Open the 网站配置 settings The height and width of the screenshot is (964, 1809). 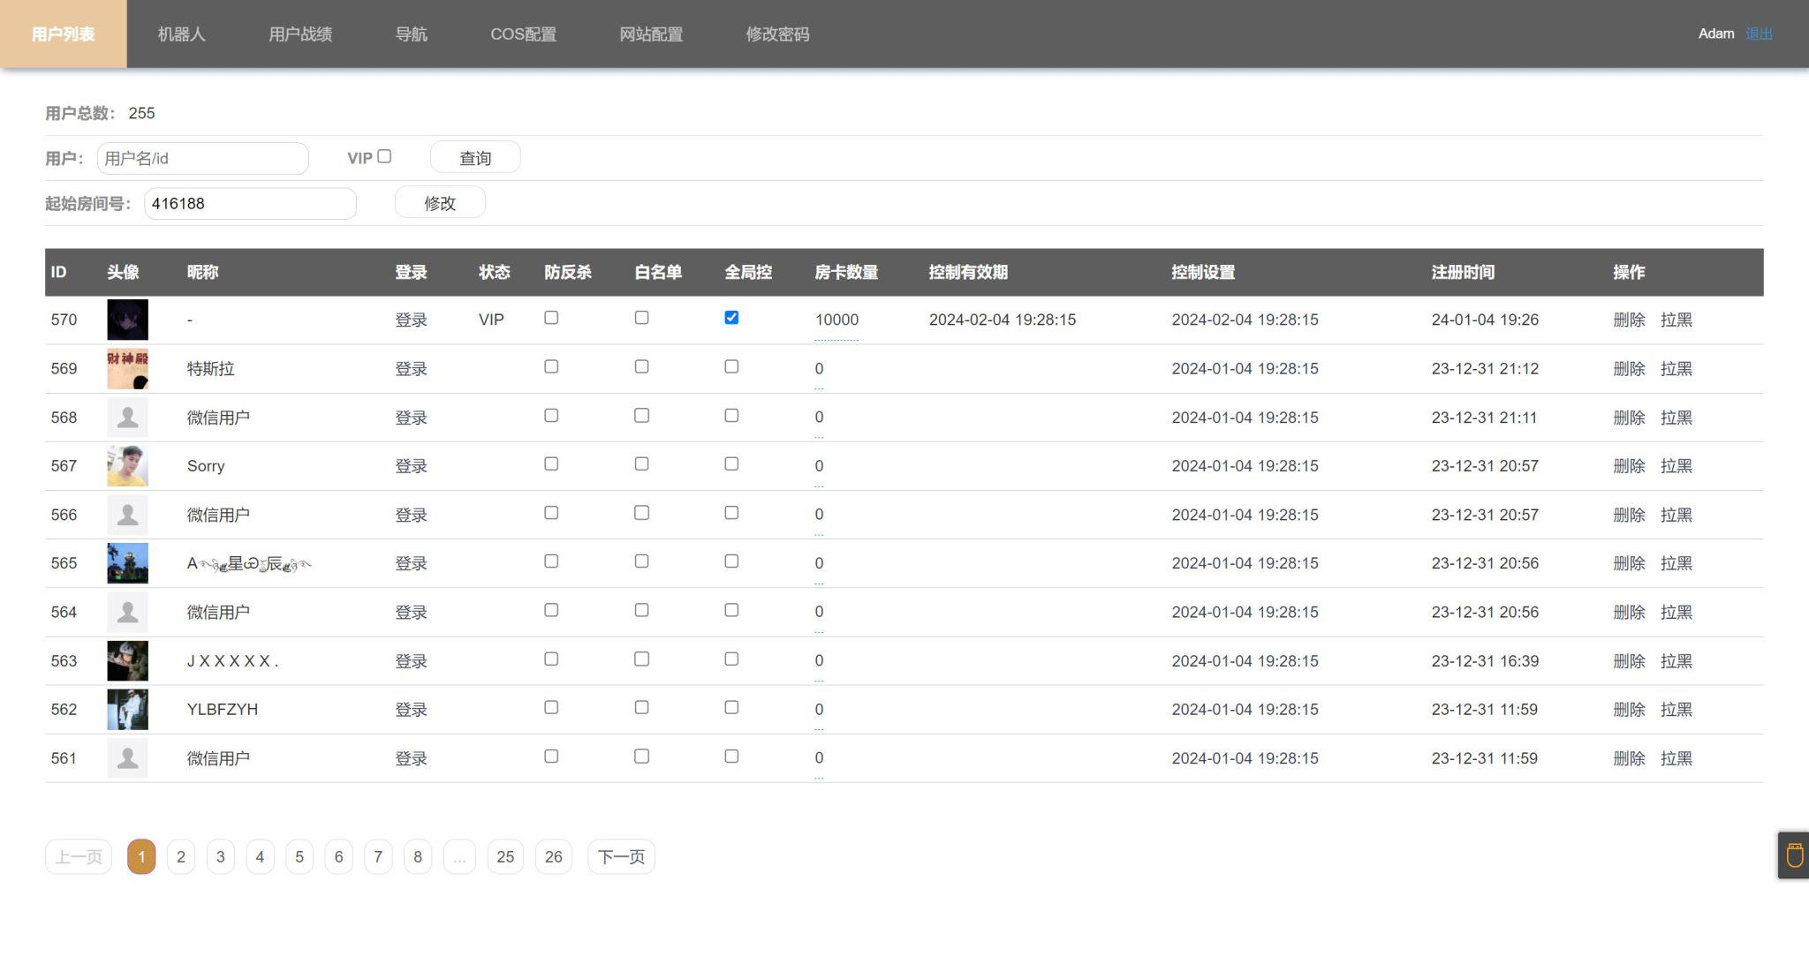[652, 34]
